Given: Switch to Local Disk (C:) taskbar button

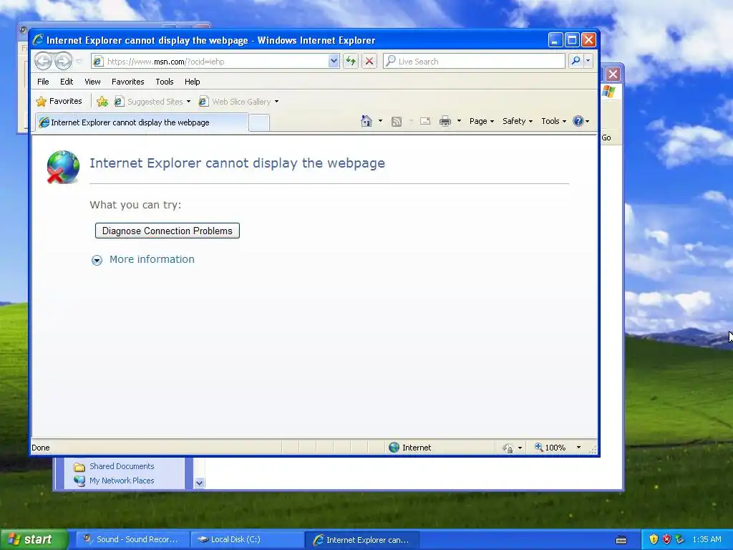Looking at the screenshot, I should [x=248, y=539].
